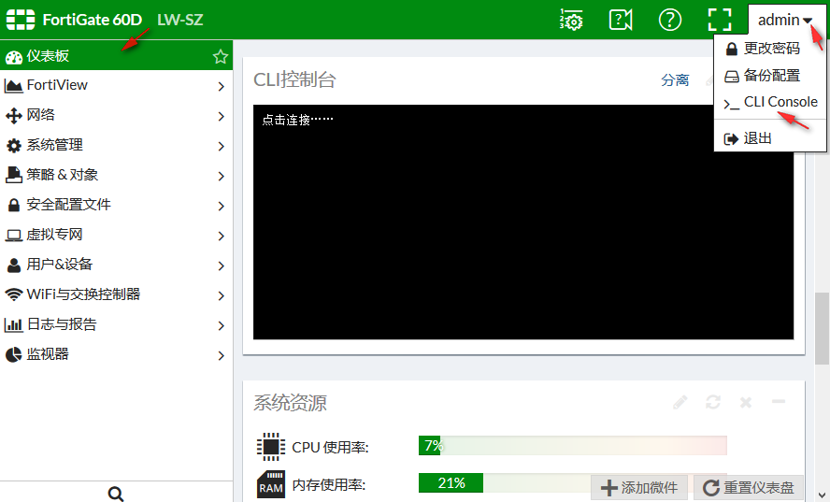This screenshot has width=830, height=502.
Task: Expand the 用户&设备 chevron
Action: click(222, 265)
